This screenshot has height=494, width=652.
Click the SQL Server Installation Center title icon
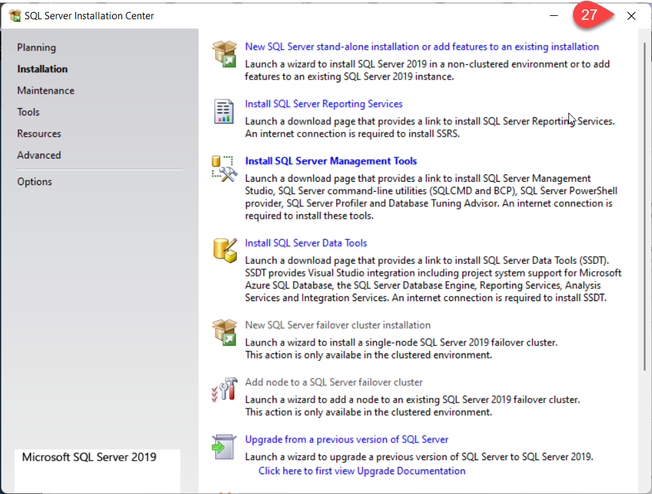[15, 16]
